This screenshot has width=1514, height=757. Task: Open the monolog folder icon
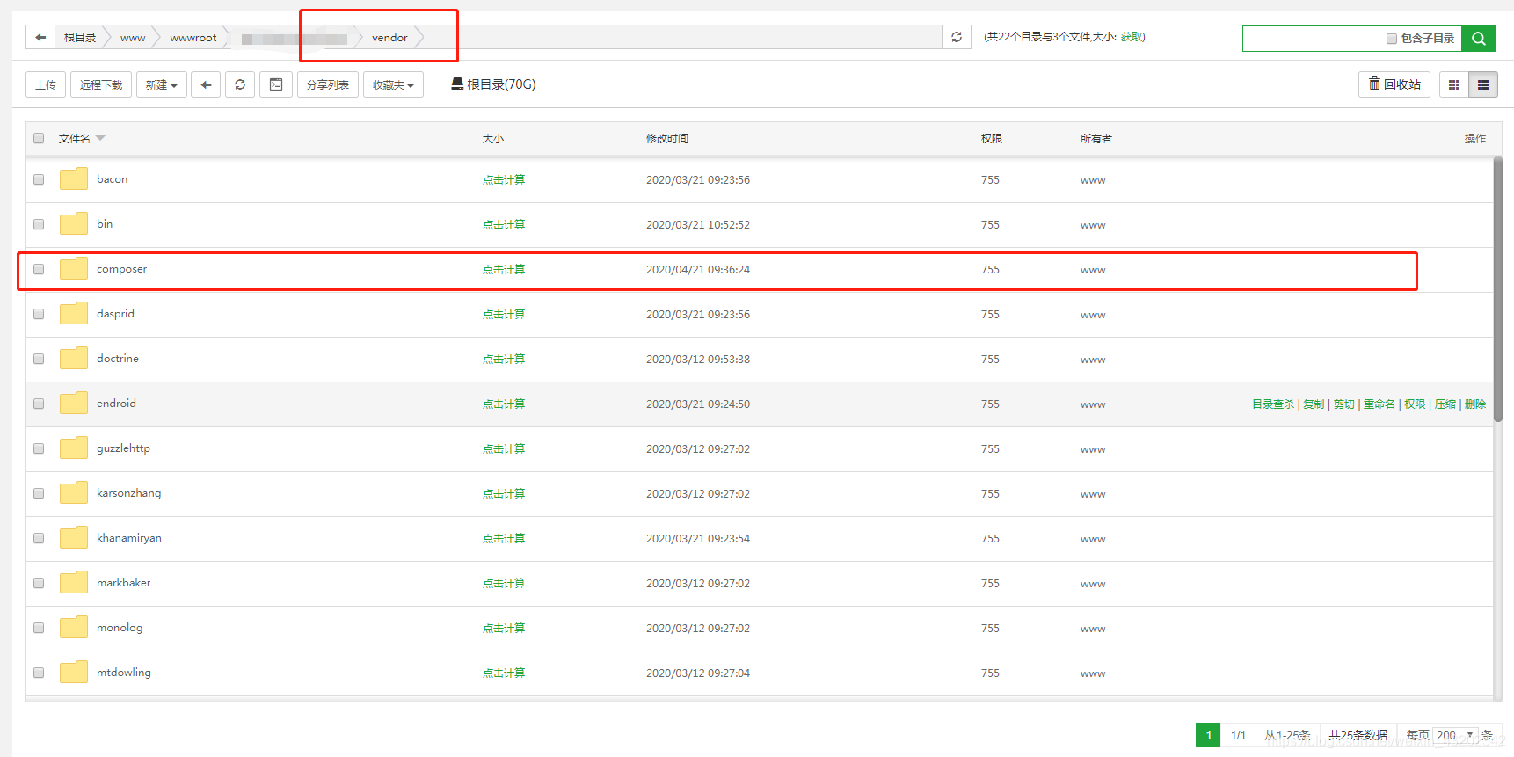[x=74, y=628]
